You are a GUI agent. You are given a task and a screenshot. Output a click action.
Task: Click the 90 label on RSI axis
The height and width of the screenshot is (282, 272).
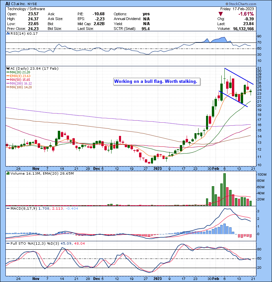point(259,36)
